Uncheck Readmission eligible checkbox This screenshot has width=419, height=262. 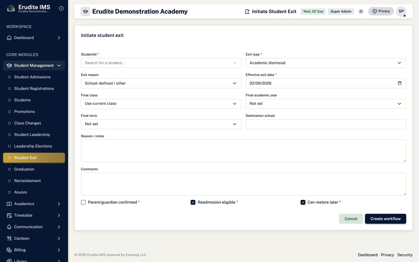tap(193, 202)
